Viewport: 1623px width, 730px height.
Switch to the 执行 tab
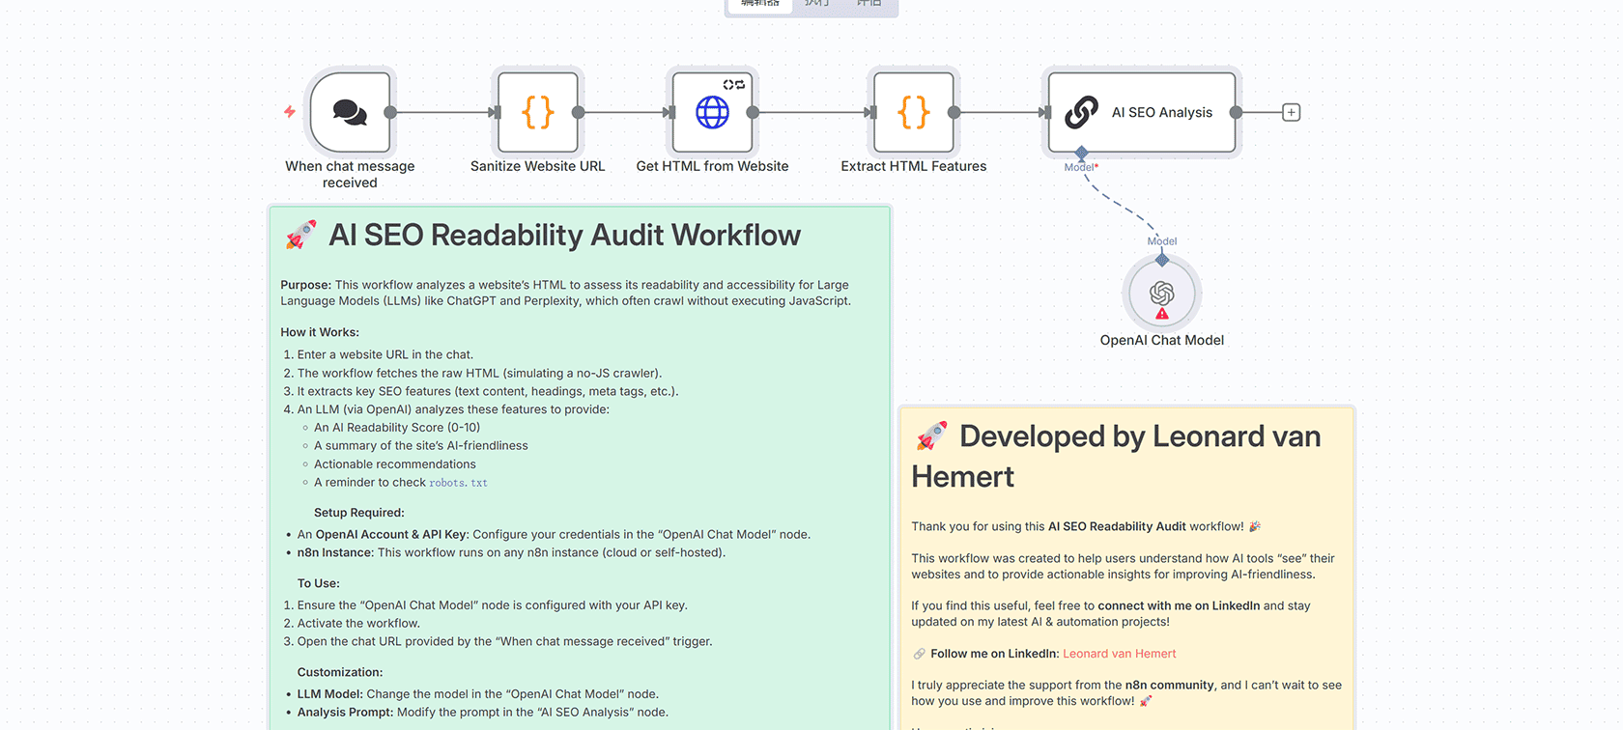(x=817, y=4)
